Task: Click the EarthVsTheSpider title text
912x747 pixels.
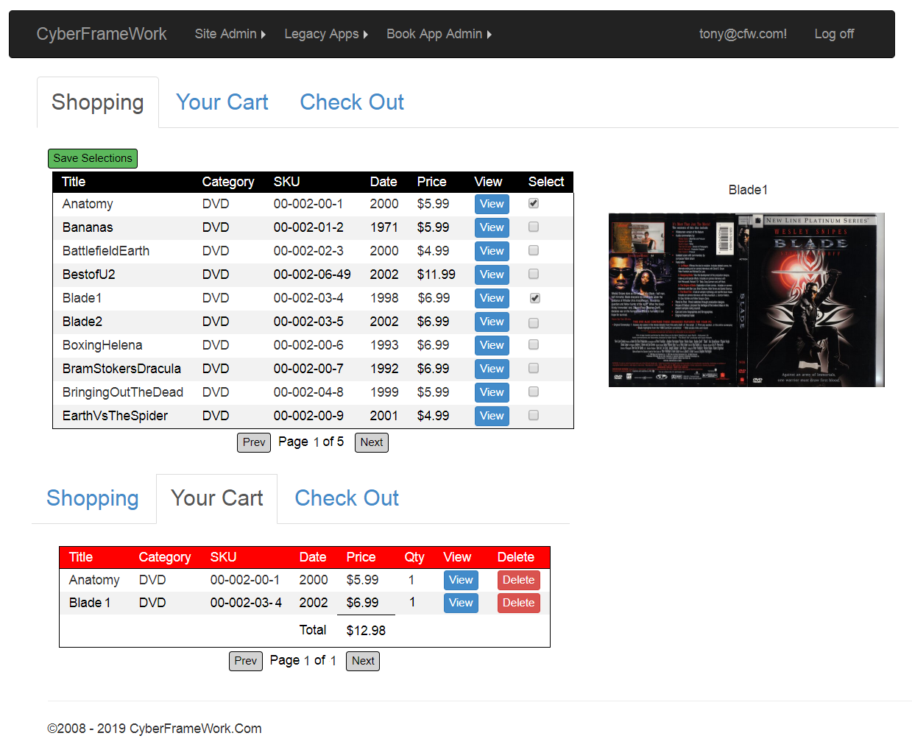Action: point(115,416)
